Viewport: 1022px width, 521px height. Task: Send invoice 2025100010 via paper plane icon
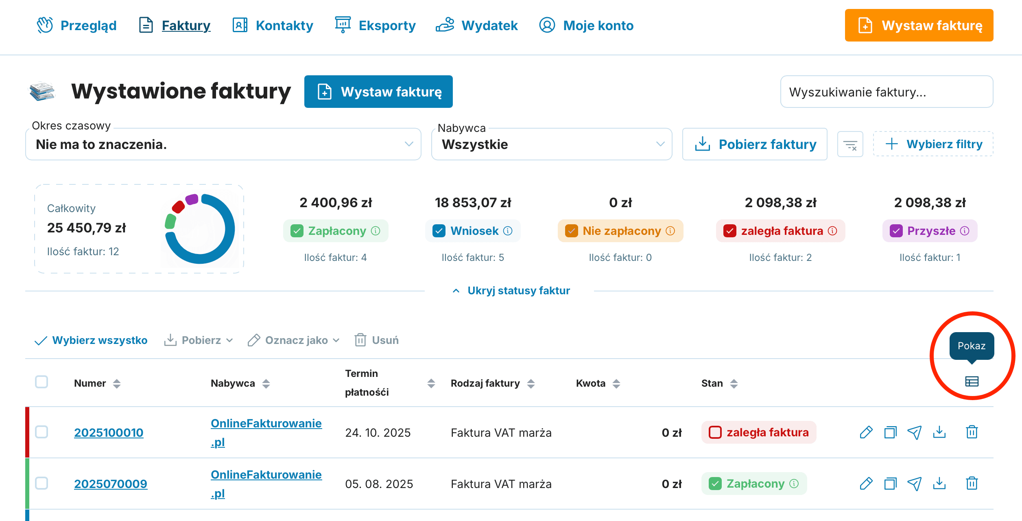[915, 432]
